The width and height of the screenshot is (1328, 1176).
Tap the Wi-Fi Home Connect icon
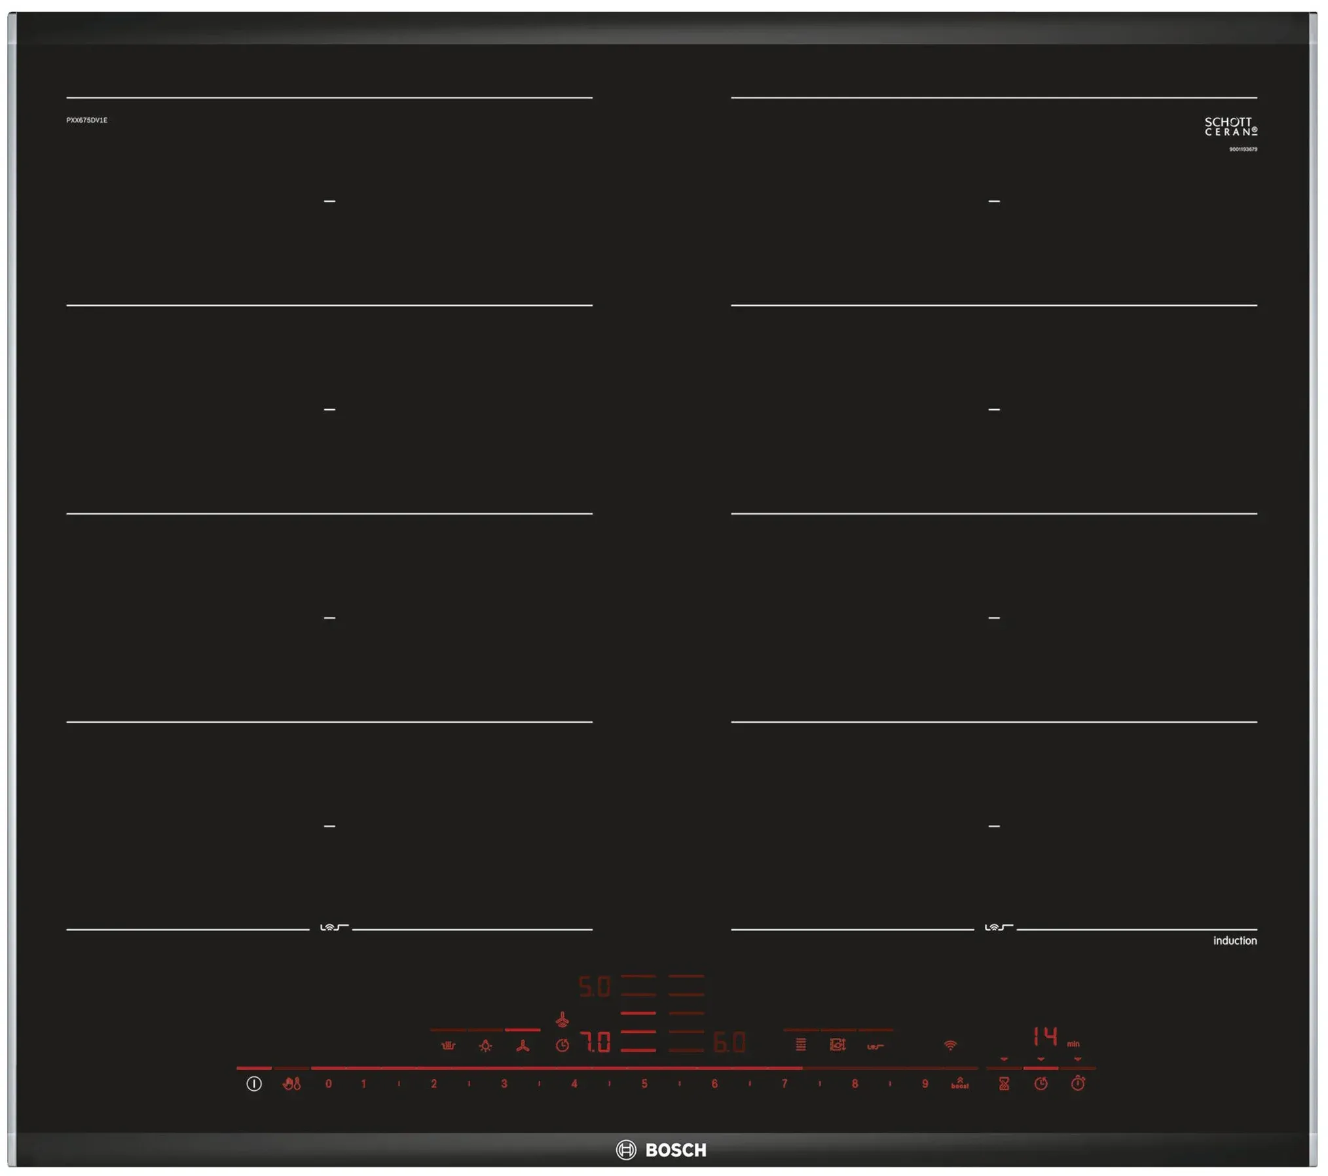pos(950,1045)
